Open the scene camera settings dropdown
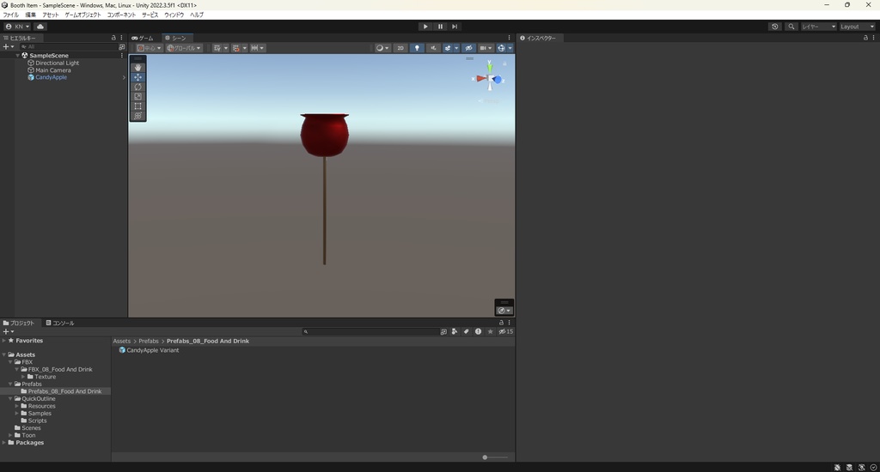Viewport: 880px width, 472px height. click(x=486, y=48)
